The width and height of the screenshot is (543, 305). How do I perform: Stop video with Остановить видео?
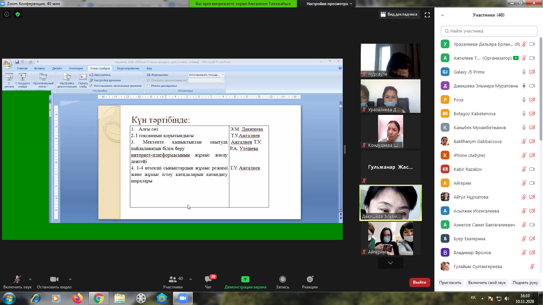tap(54, 279)
